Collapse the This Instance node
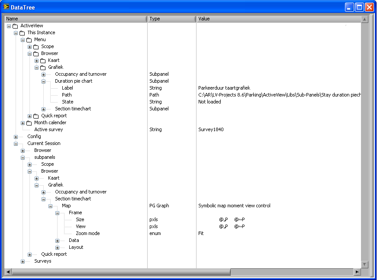377x280 pixels. pos(16,33)
